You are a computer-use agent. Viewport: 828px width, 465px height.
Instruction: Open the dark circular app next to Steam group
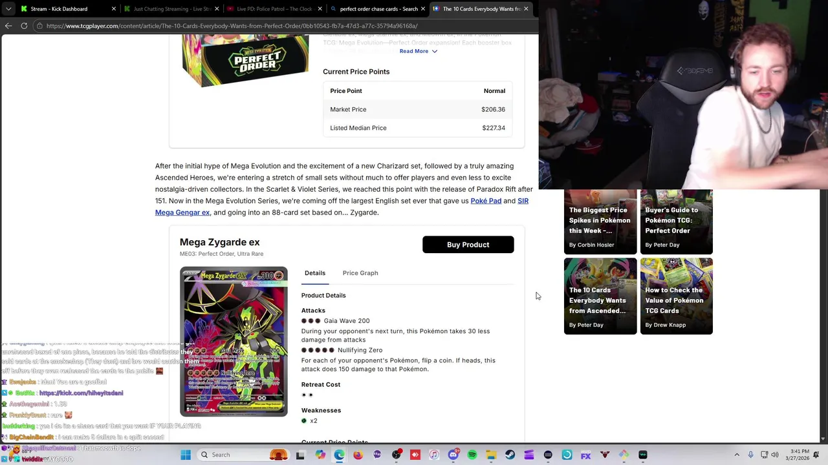[x=548, y=455]
